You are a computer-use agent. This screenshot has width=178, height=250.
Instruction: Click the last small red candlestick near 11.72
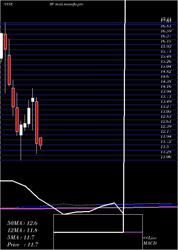41,141
